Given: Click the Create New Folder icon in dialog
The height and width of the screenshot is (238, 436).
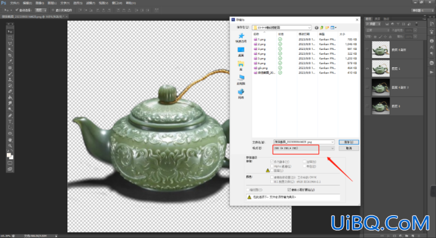Looking at the screenshot, I should 327,27.
